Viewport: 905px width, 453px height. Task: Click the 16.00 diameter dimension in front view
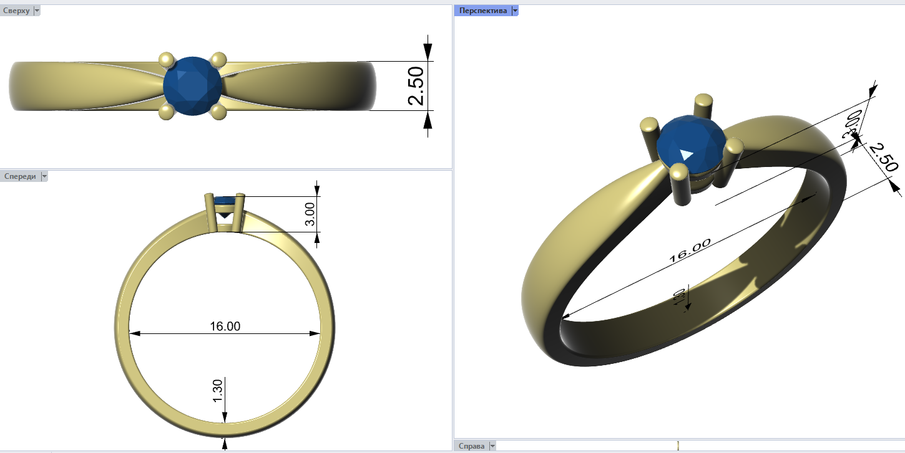225,326
